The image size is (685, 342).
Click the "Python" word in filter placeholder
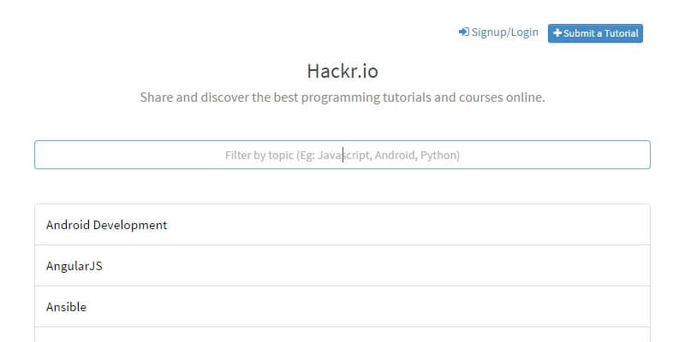pyautogui.click(x=440, y=156)
